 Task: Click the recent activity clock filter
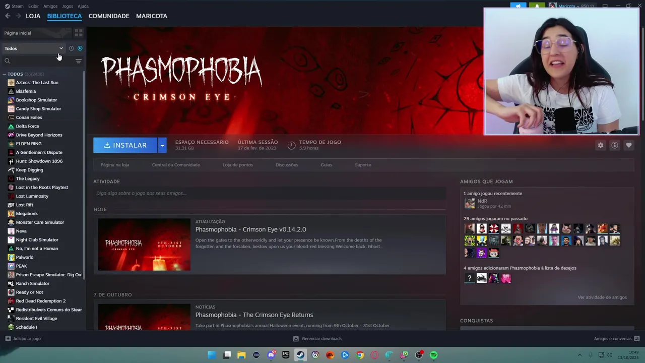pos(71,48)
